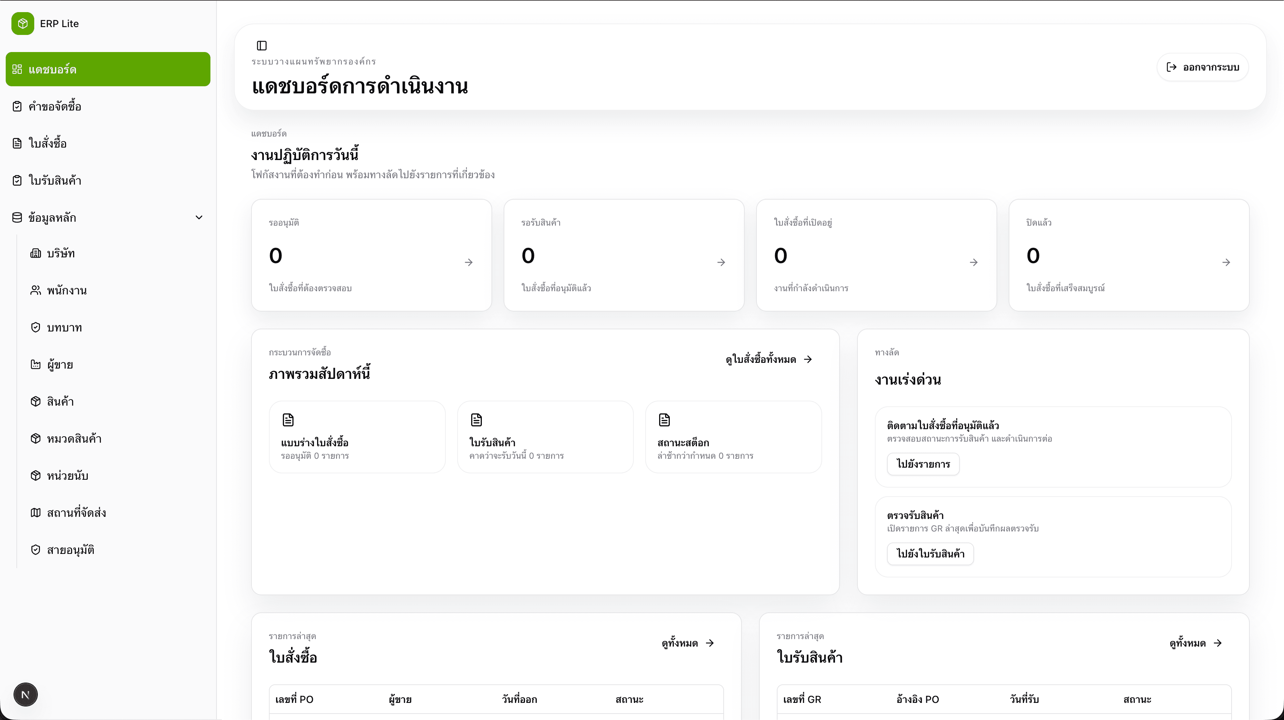Select the แบบร่างใบสั่งซื้อ card
1284x720 pixels.
pyautogui.click(x=357, y=437)
